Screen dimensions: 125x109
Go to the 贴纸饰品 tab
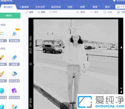(56, 7)
